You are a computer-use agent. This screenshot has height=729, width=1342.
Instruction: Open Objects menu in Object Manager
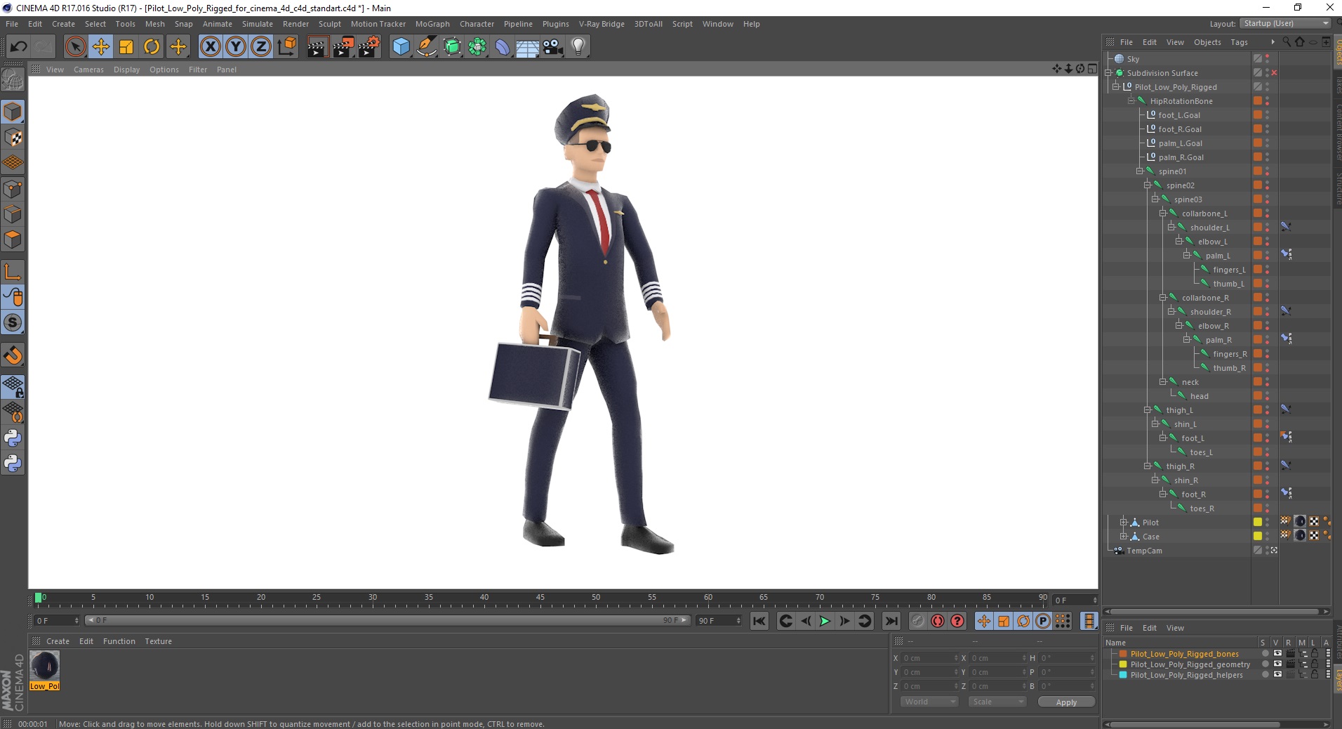pyautogui.click(x=1207, y=42)
